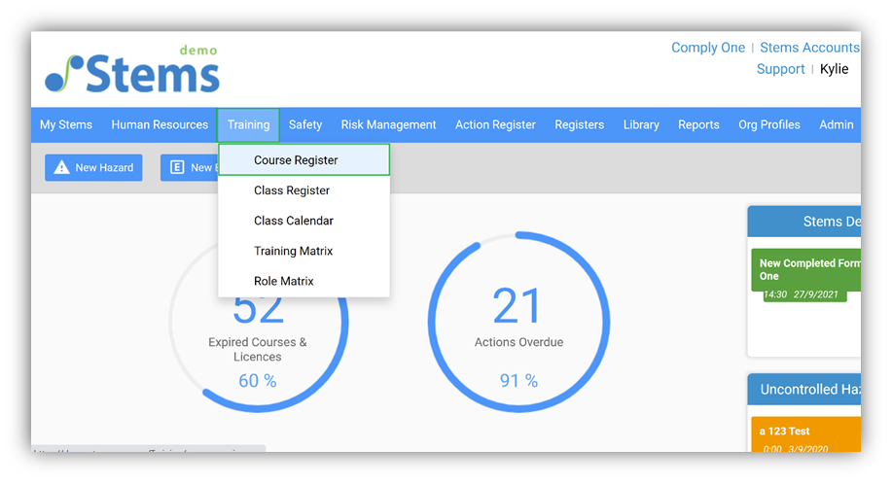Expand the Human Resources menu
This screenshot has width=892, height=483.
pos(160,125)
